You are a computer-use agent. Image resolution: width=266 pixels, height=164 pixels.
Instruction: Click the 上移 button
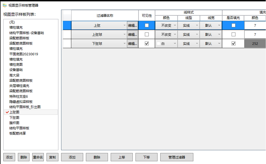[x=122, y=157]
